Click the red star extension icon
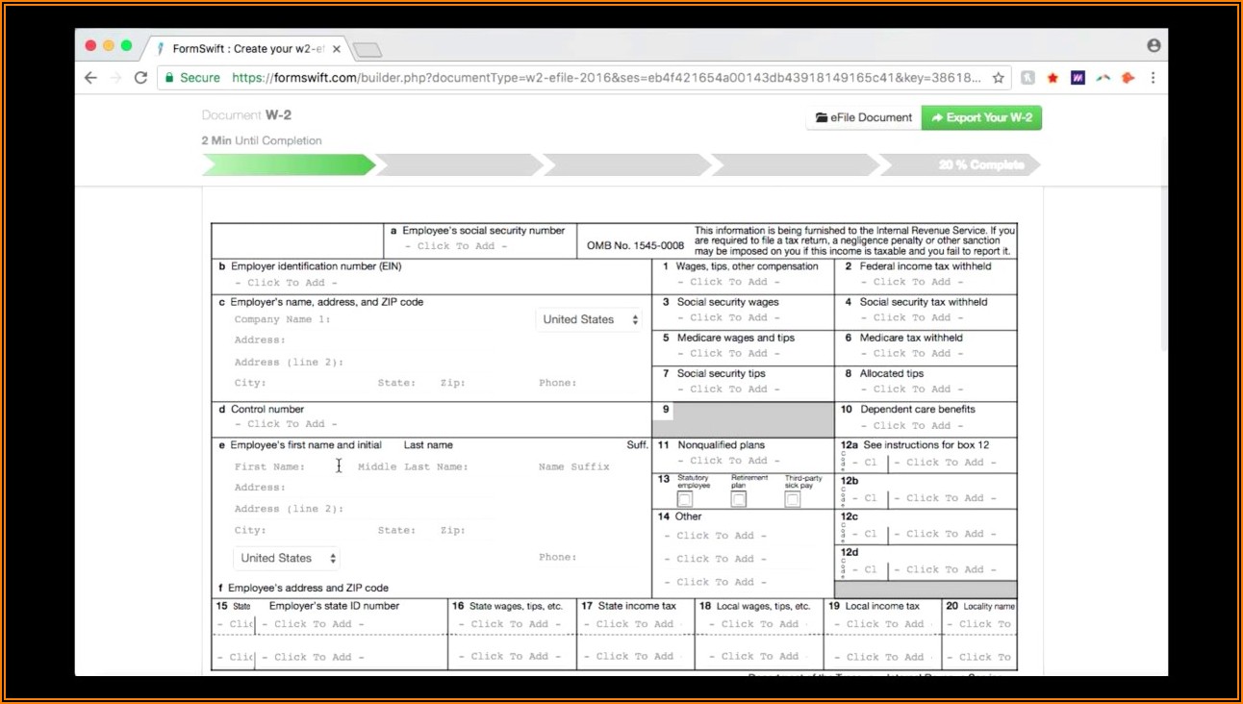 pos(1053,78)
